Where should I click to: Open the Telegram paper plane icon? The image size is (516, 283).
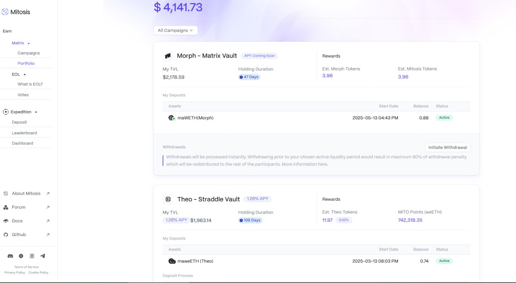pos(43,256)
